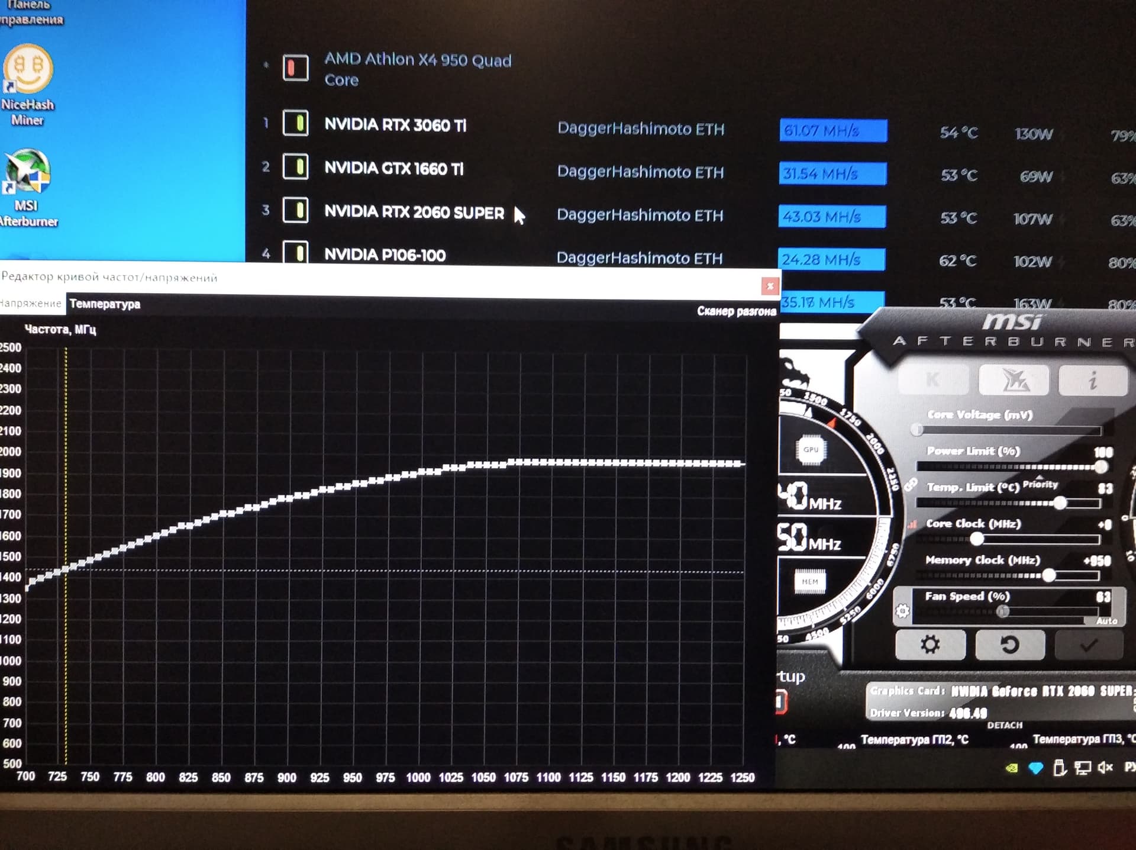Image resolution: width=1136 pixels, height=850 pixels.
Task: Click the Температура ГП2 graph label
Action: [x=914, y=739]
